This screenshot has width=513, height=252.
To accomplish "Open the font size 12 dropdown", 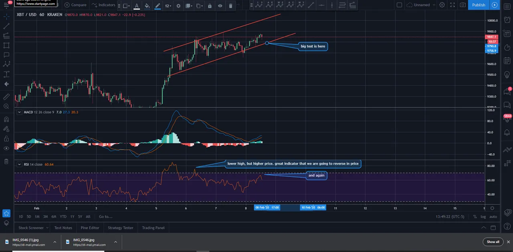I will [x=168, y=6].
